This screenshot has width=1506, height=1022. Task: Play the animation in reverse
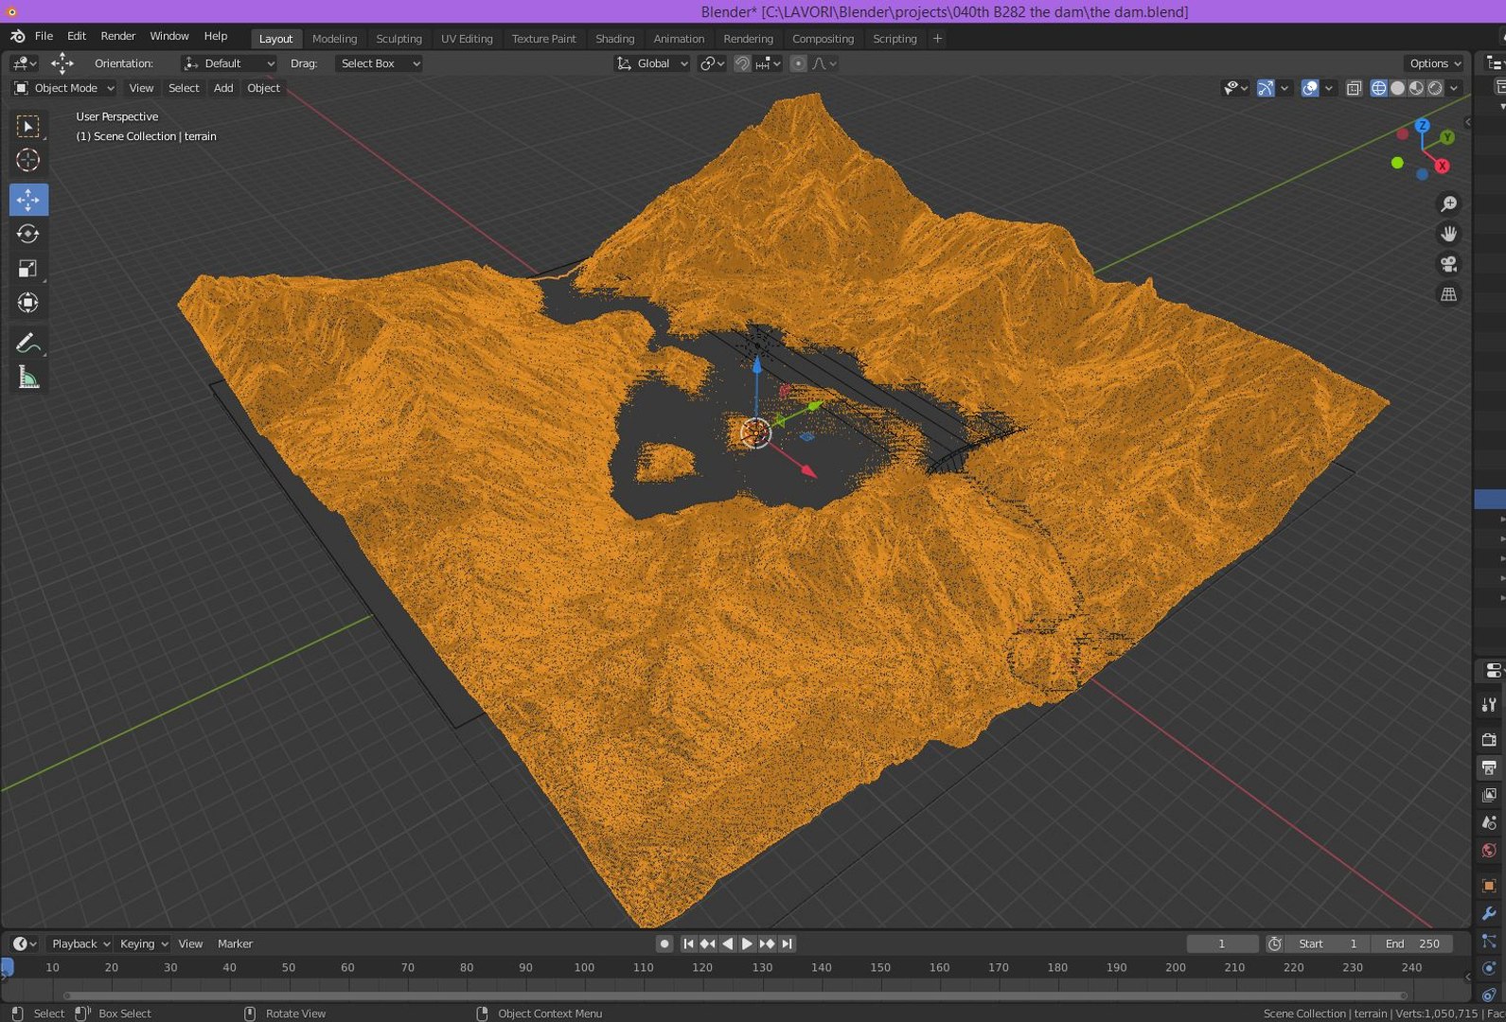(728, 943)
